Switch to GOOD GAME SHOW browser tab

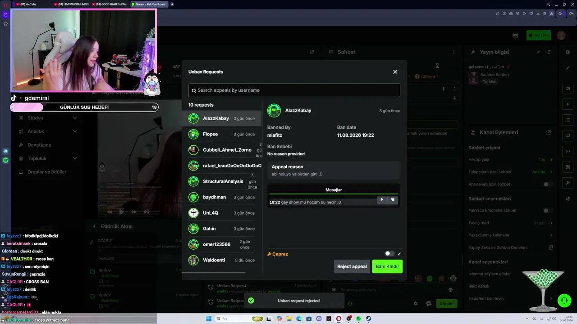click(110, 4)
